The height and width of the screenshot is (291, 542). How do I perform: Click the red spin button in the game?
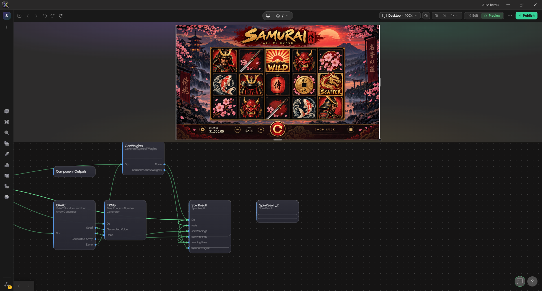pyautogui.click(x=277, y=129)
